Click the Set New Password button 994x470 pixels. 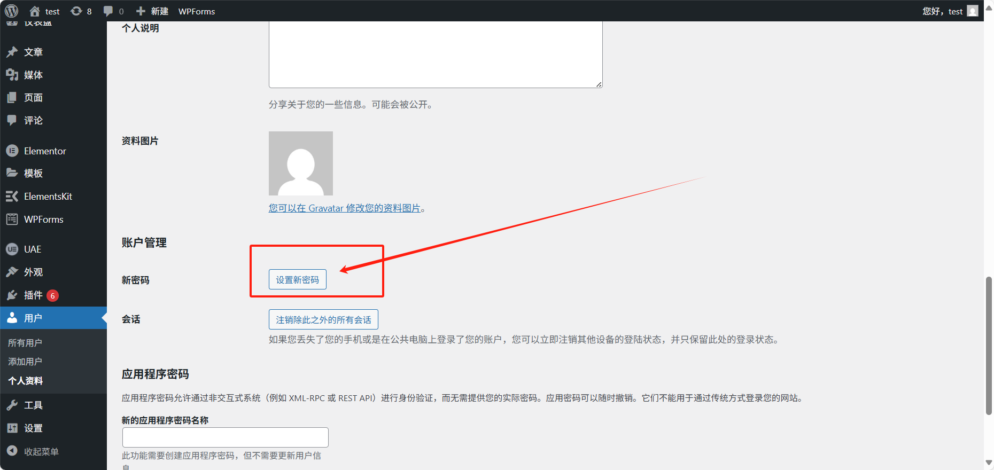pos(297,280)
